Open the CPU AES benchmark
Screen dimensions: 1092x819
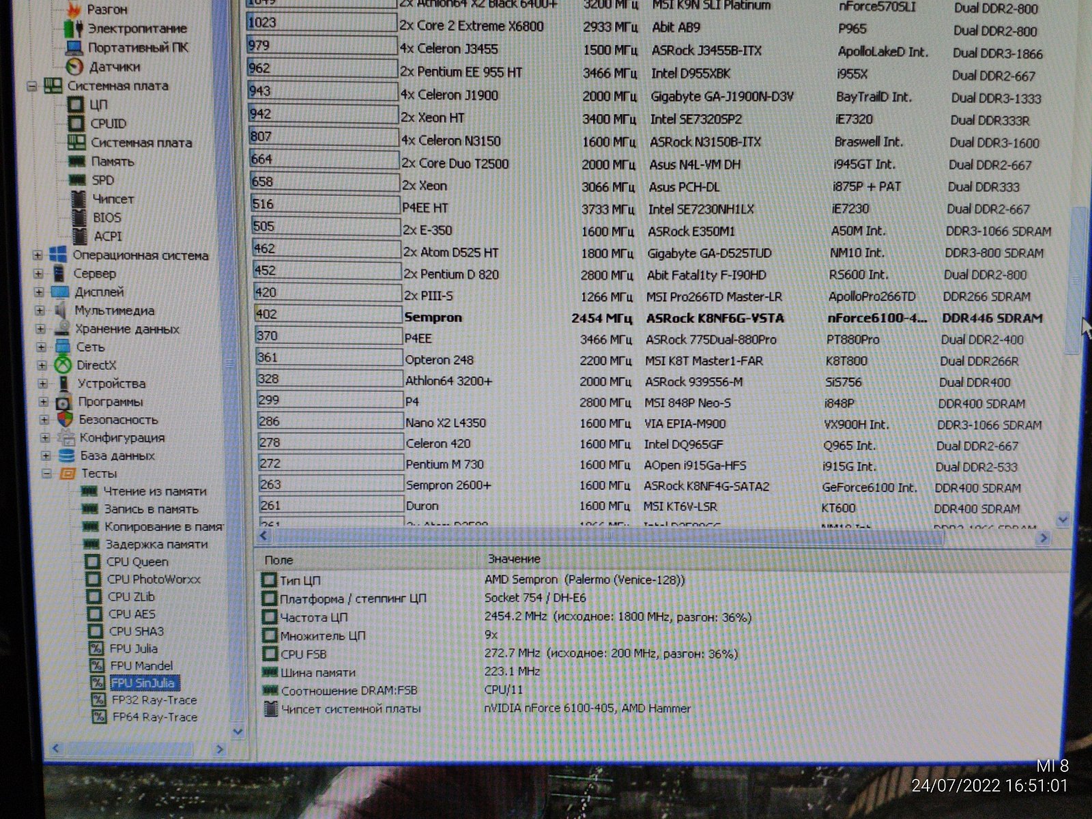(132, 614)
